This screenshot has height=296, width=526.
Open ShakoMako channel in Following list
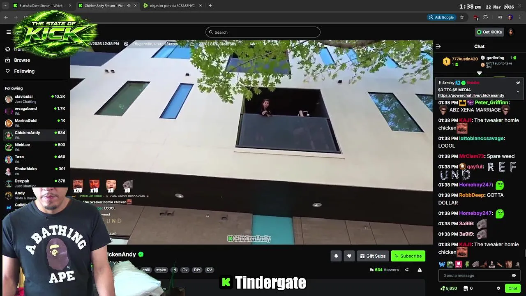click(x=35, y=171)
